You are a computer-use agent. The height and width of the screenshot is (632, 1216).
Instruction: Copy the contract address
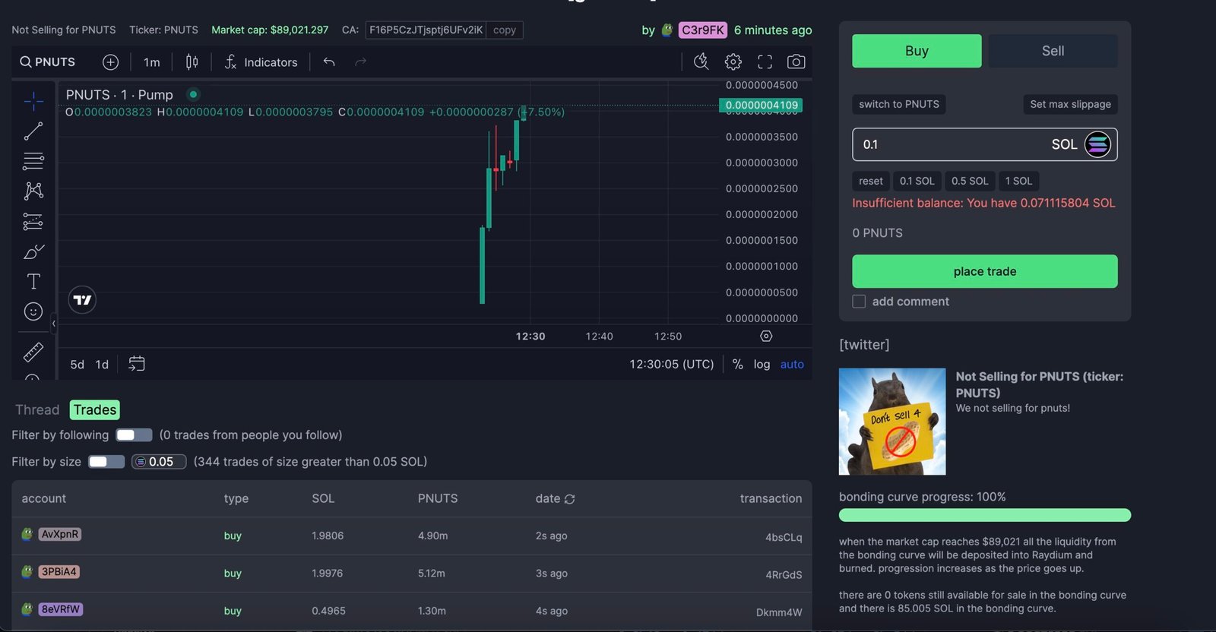(x=505, y=30)
